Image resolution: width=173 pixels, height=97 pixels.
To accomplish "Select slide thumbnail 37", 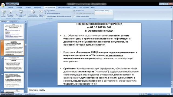I will 14,64.
